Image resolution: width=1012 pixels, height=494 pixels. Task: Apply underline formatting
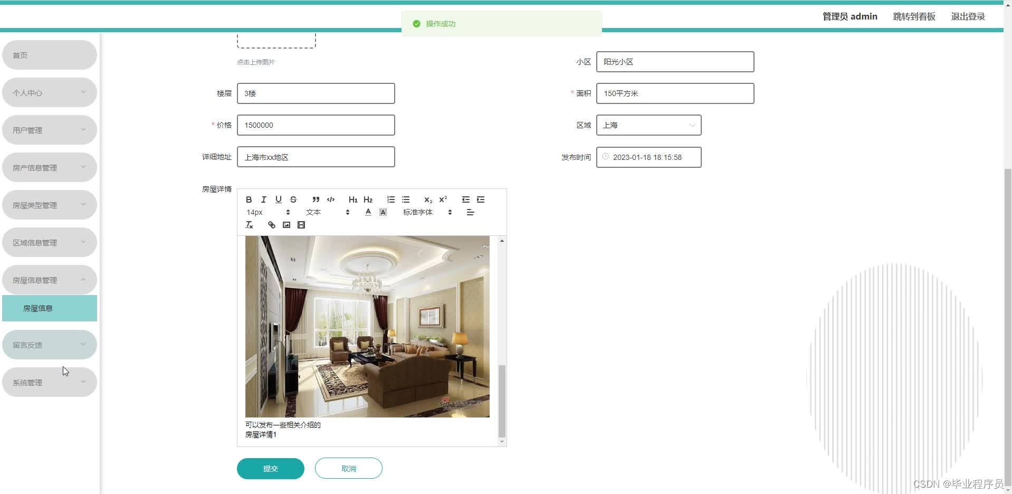click(x=279, y=199)
